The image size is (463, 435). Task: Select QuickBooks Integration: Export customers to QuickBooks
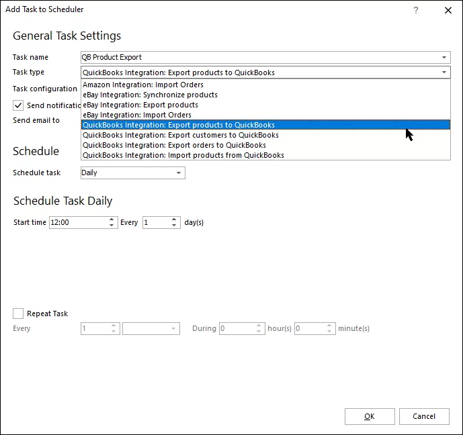click(181, 135)
